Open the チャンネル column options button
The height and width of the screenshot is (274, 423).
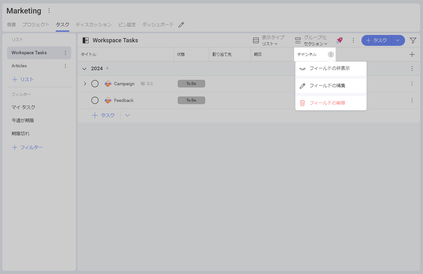tap(331, 54)
